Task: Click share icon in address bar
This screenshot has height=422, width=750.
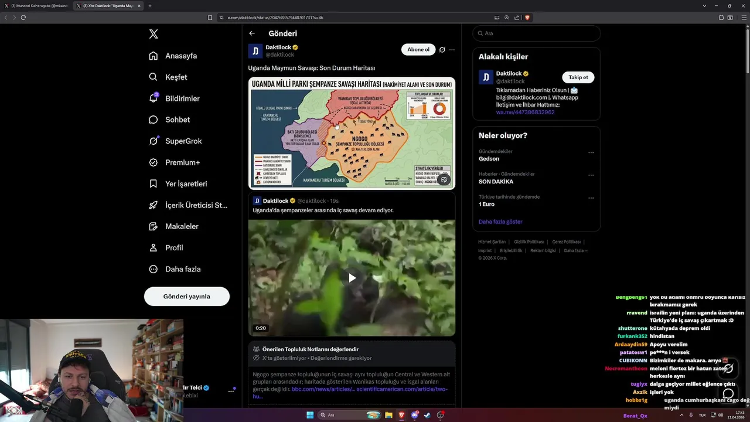Action: (517, 18)
